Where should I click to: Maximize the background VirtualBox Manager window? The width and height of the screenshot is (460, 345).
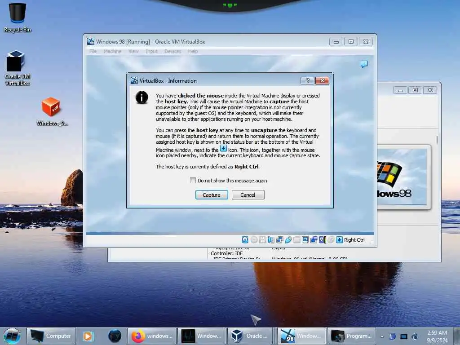[415, 90]
